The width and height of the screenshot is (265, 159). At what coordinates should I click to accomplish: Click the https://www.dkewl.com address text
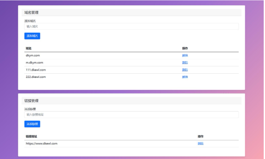tap(41, 144)
